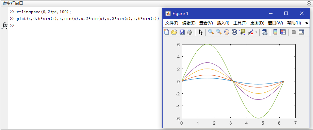Maximize the Figure 1 window
Image resolution: width=313 pixels, height=130 pixels.
(x=286, y=13)
